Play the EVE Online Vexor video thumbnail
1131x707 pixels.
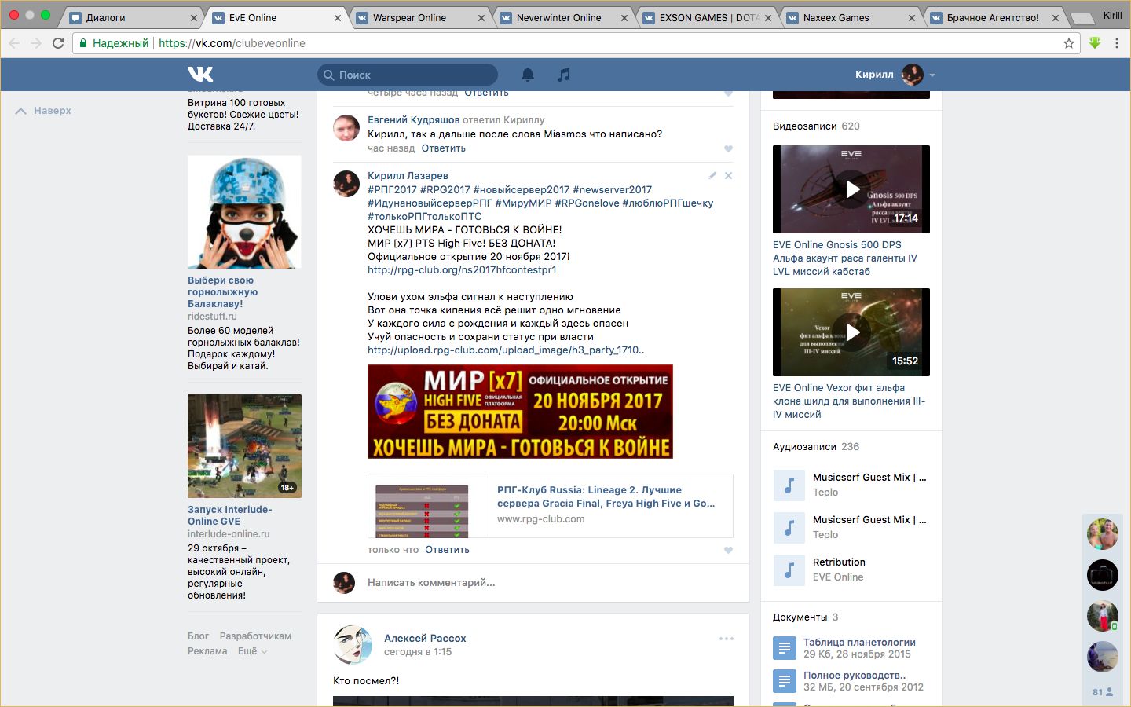(851, 332)
